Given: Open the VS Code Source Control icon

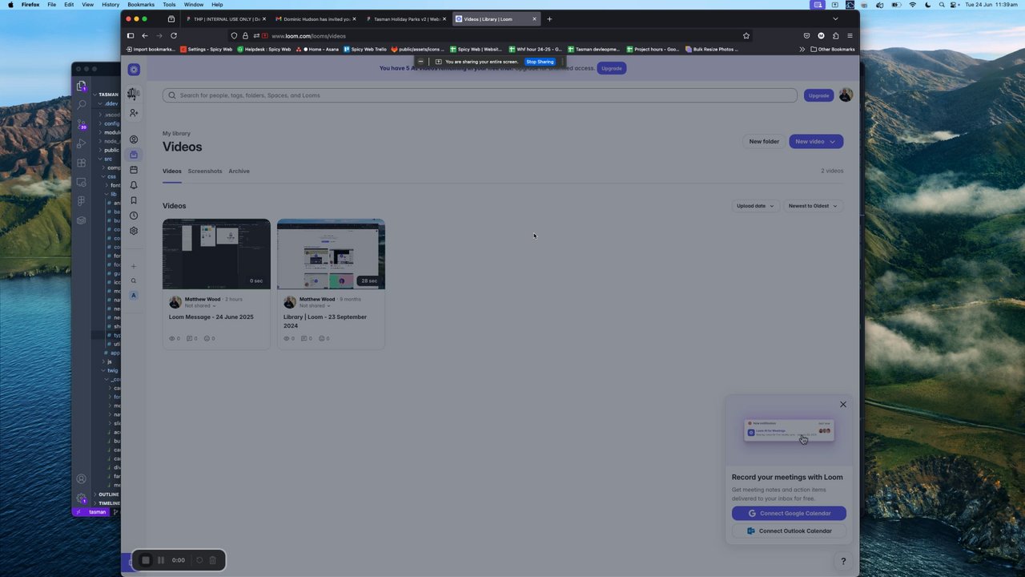Looking at the screenshot, I should tap(82, 125).
